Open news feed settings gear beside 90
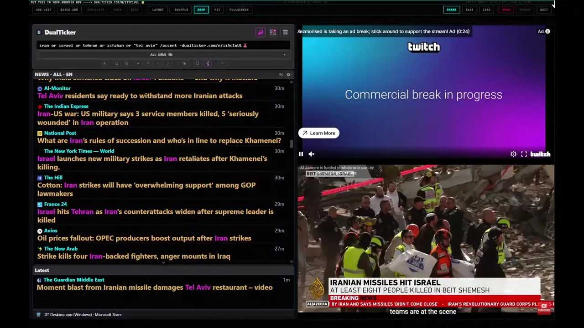This screenshot has width=584, height=328. click(288, 74)
